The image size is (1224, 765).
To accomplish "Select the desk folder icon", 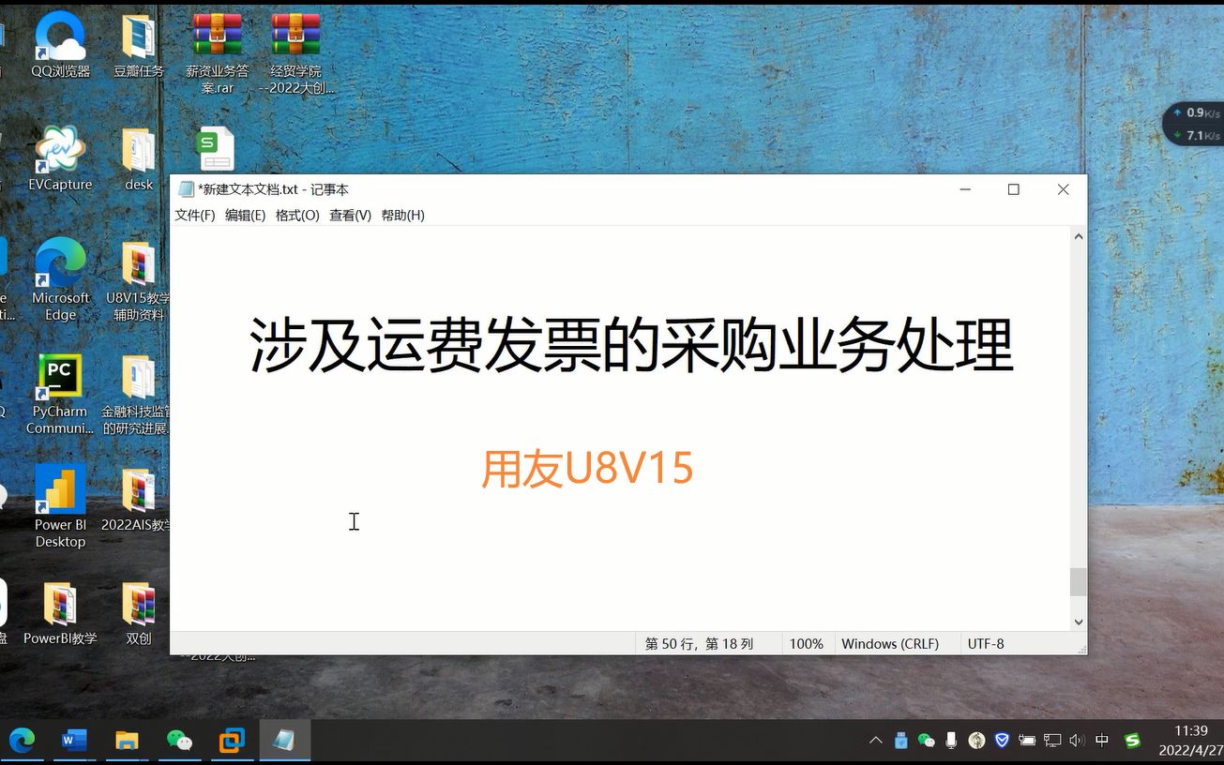I will pos(139,157).
